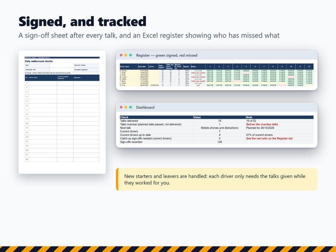Select the 'Next talk' row label
Screen dimensions: 336x252
click(x=125, y=128)
